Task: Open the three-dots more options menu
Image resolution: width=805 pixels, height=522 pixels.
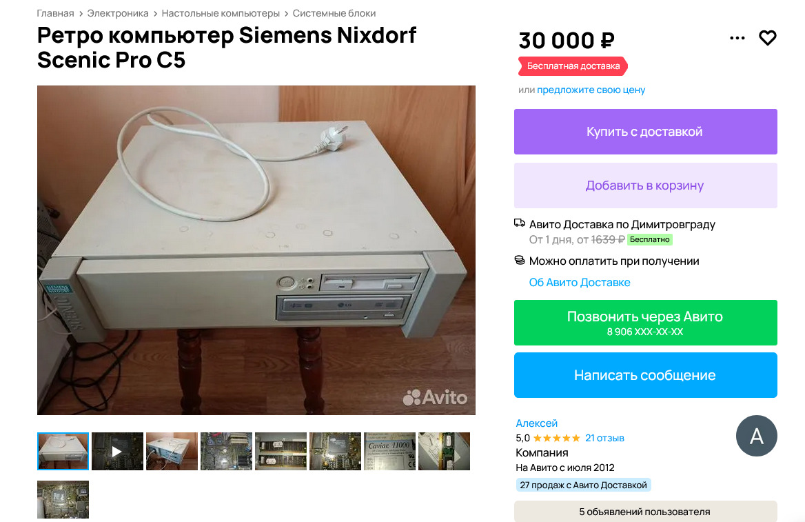Action: [x=737, y=38]
